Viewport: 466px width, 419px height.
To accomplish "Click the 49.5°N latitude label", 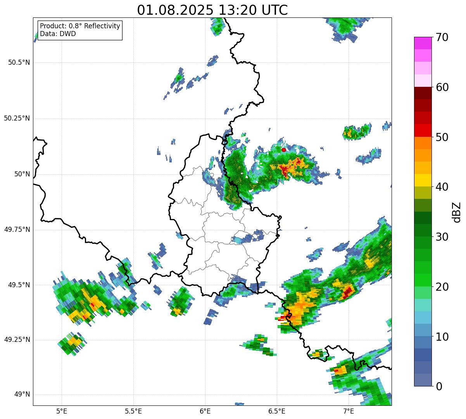I will [x=19, y=285].
